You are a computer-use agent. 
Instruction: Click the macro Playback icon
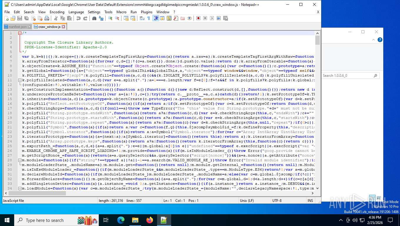click(212, 18)
